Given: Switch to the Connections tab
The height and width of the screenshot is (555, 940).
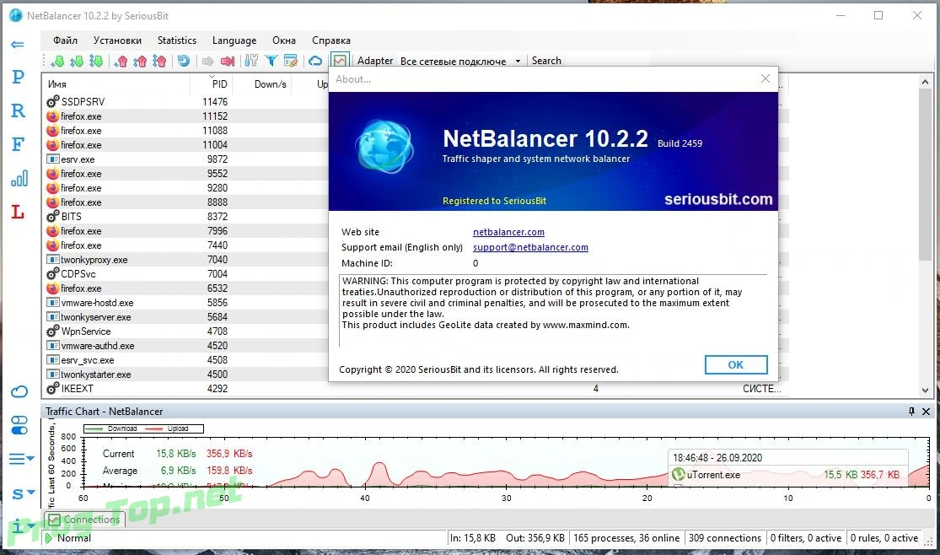Looking at the screenshot, I should tap(84, 520).
